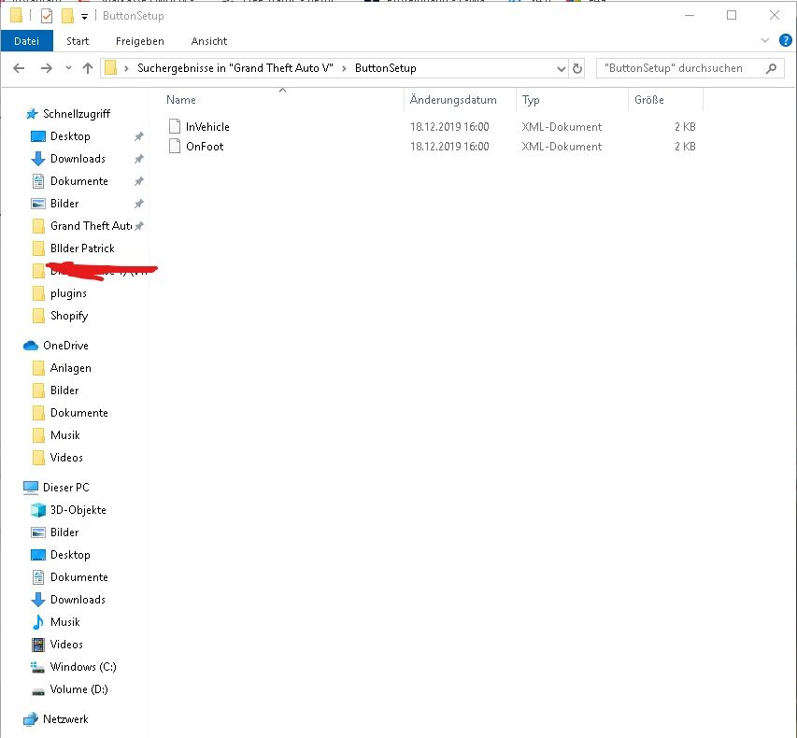Switch to the Ansicht tab

(x=209, y=41)
